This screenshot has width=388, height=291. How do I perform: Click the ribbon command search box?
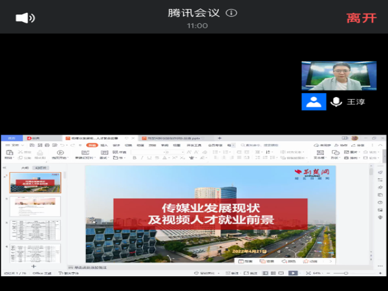260,145
